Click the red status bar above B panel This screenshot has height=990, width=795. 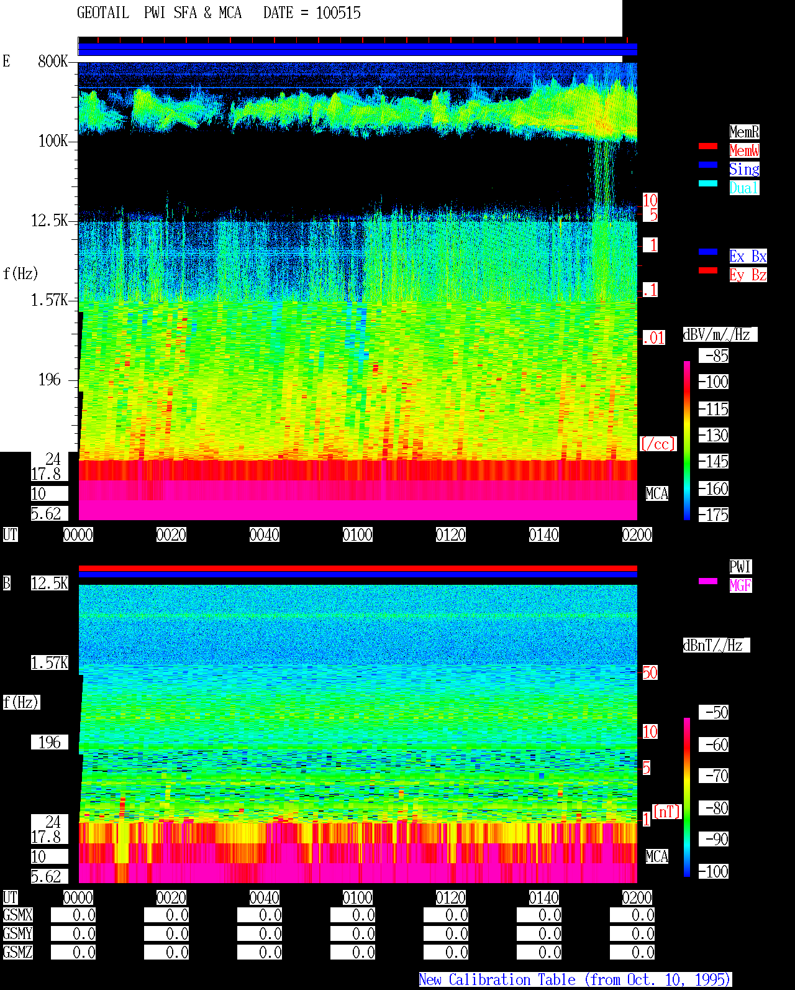[x=358, y=568]
